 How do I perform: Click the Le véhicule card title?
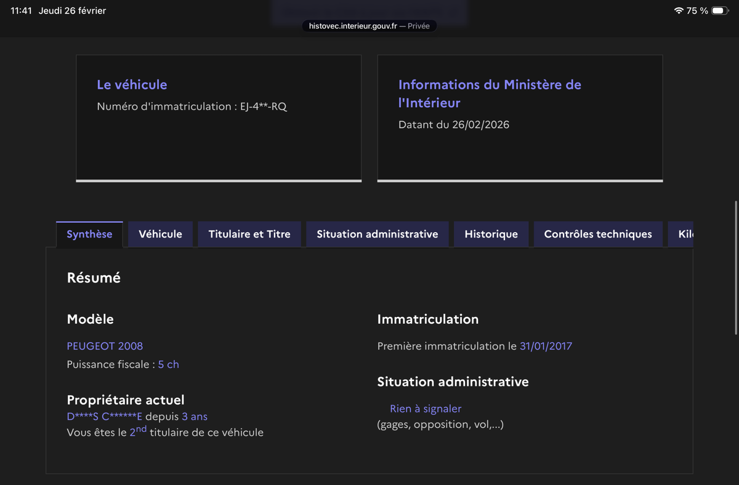pyautogui.click(x=132, y=85)
